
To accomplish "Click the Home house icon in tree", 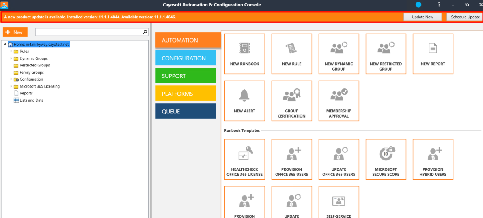I will pos(11,44).
